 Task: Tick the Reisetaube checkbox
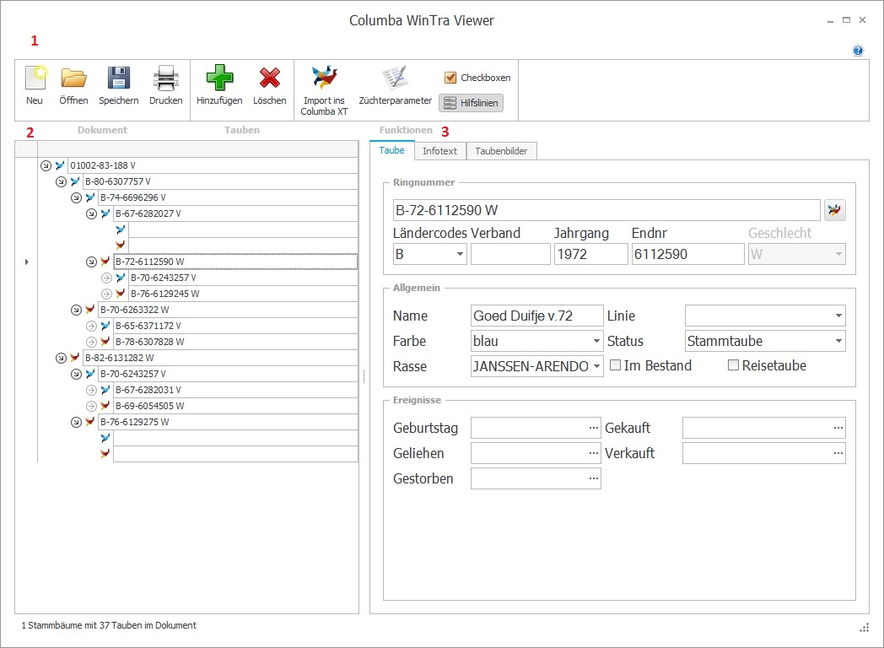733,365
